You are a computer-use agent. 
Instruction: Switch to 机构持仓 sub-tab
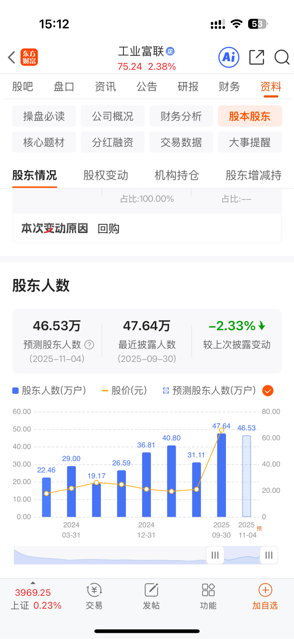pyautogui.click(x=177, y=175)
